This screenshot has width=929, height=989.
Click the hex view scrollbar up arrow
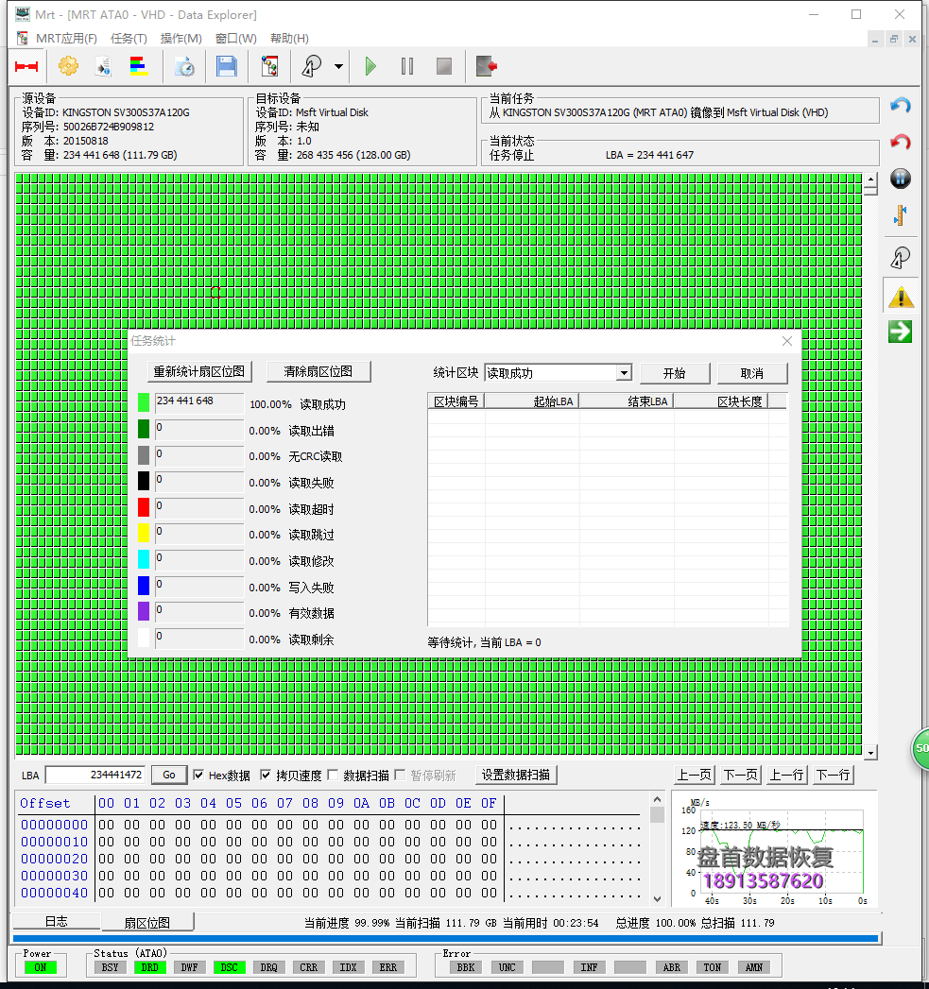tap(657, 800)
